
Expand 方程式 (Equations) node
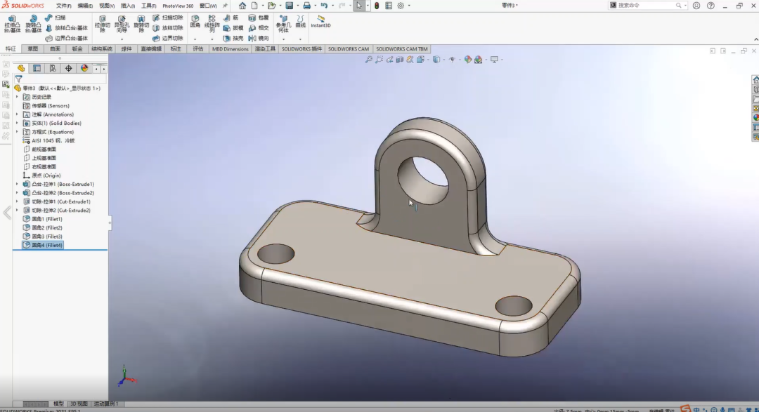click(17, 131)
